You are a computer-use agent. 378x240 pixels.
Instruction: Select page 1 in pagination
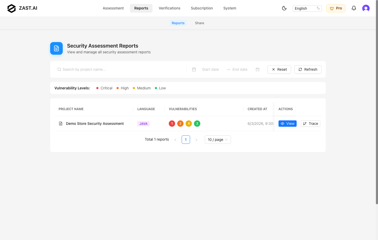pyautogui.click(x=186, y=140)
